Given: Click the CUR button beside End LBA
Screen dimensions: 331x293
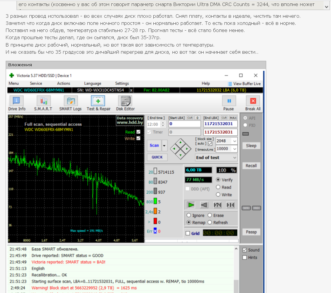Looking at the screenshot, I should click(224, 118).
